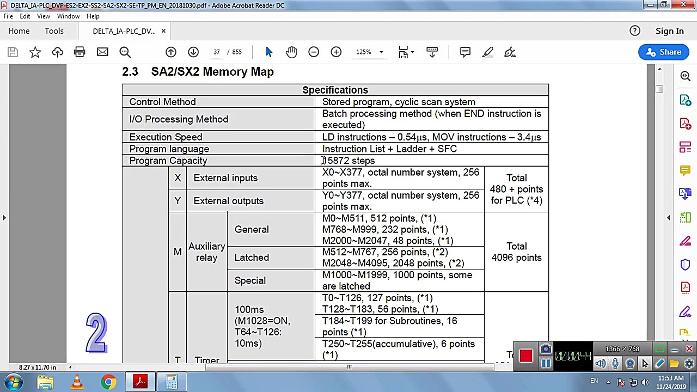Screen dimensions: 697x392
Task: Open the Create PDF tool in right pane
Action: pyautogui.click(x=686, y=124)
